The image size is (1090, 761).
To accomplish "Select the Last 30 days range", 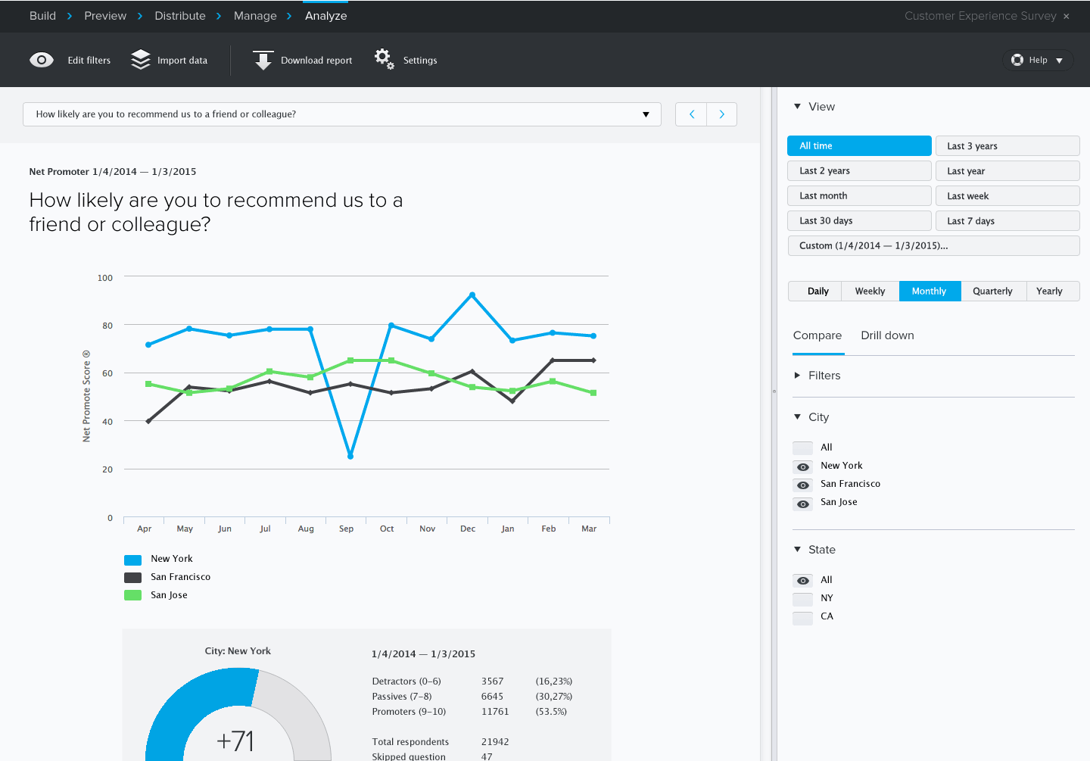I will pos(859,220).
